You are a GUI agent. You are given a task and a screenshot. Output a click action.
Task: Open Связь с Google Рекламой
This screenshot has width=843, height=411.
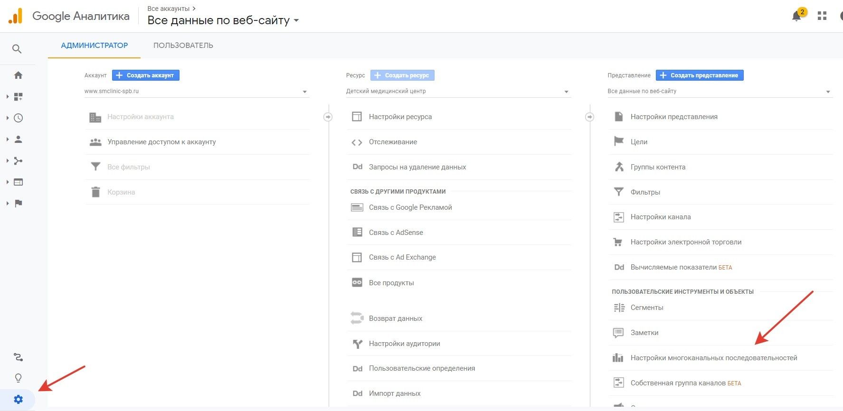point(410,207)
